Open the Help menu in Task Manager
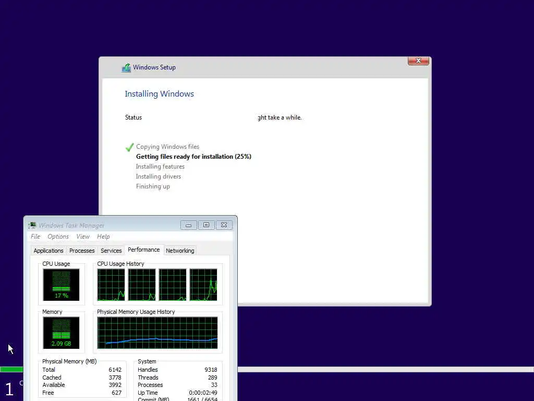This screenshot has height=401, width=534. coord(103,237)
